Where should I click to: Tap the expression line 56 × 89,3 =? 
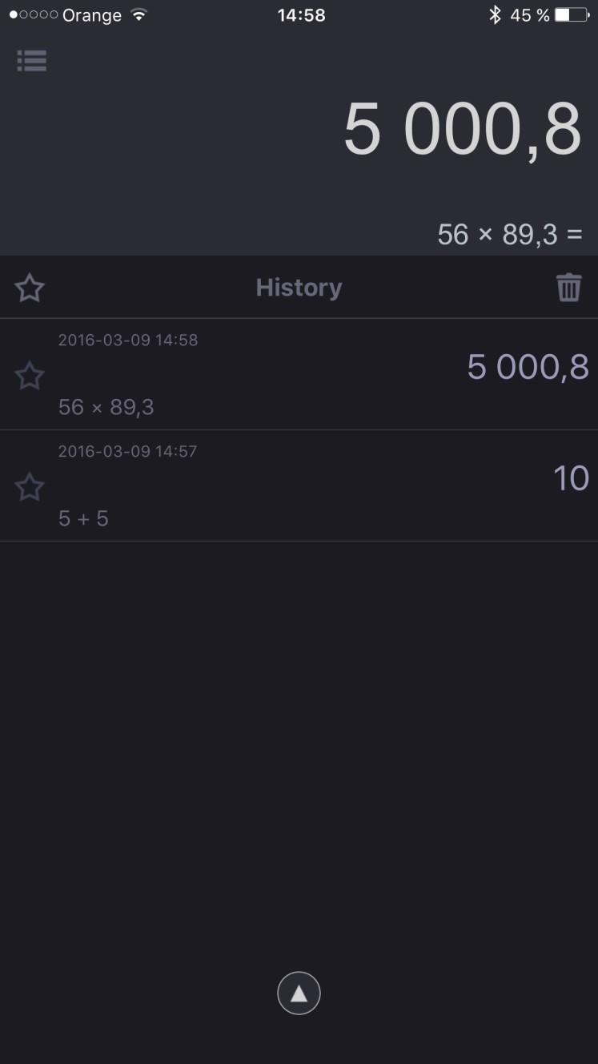[509, 235]
